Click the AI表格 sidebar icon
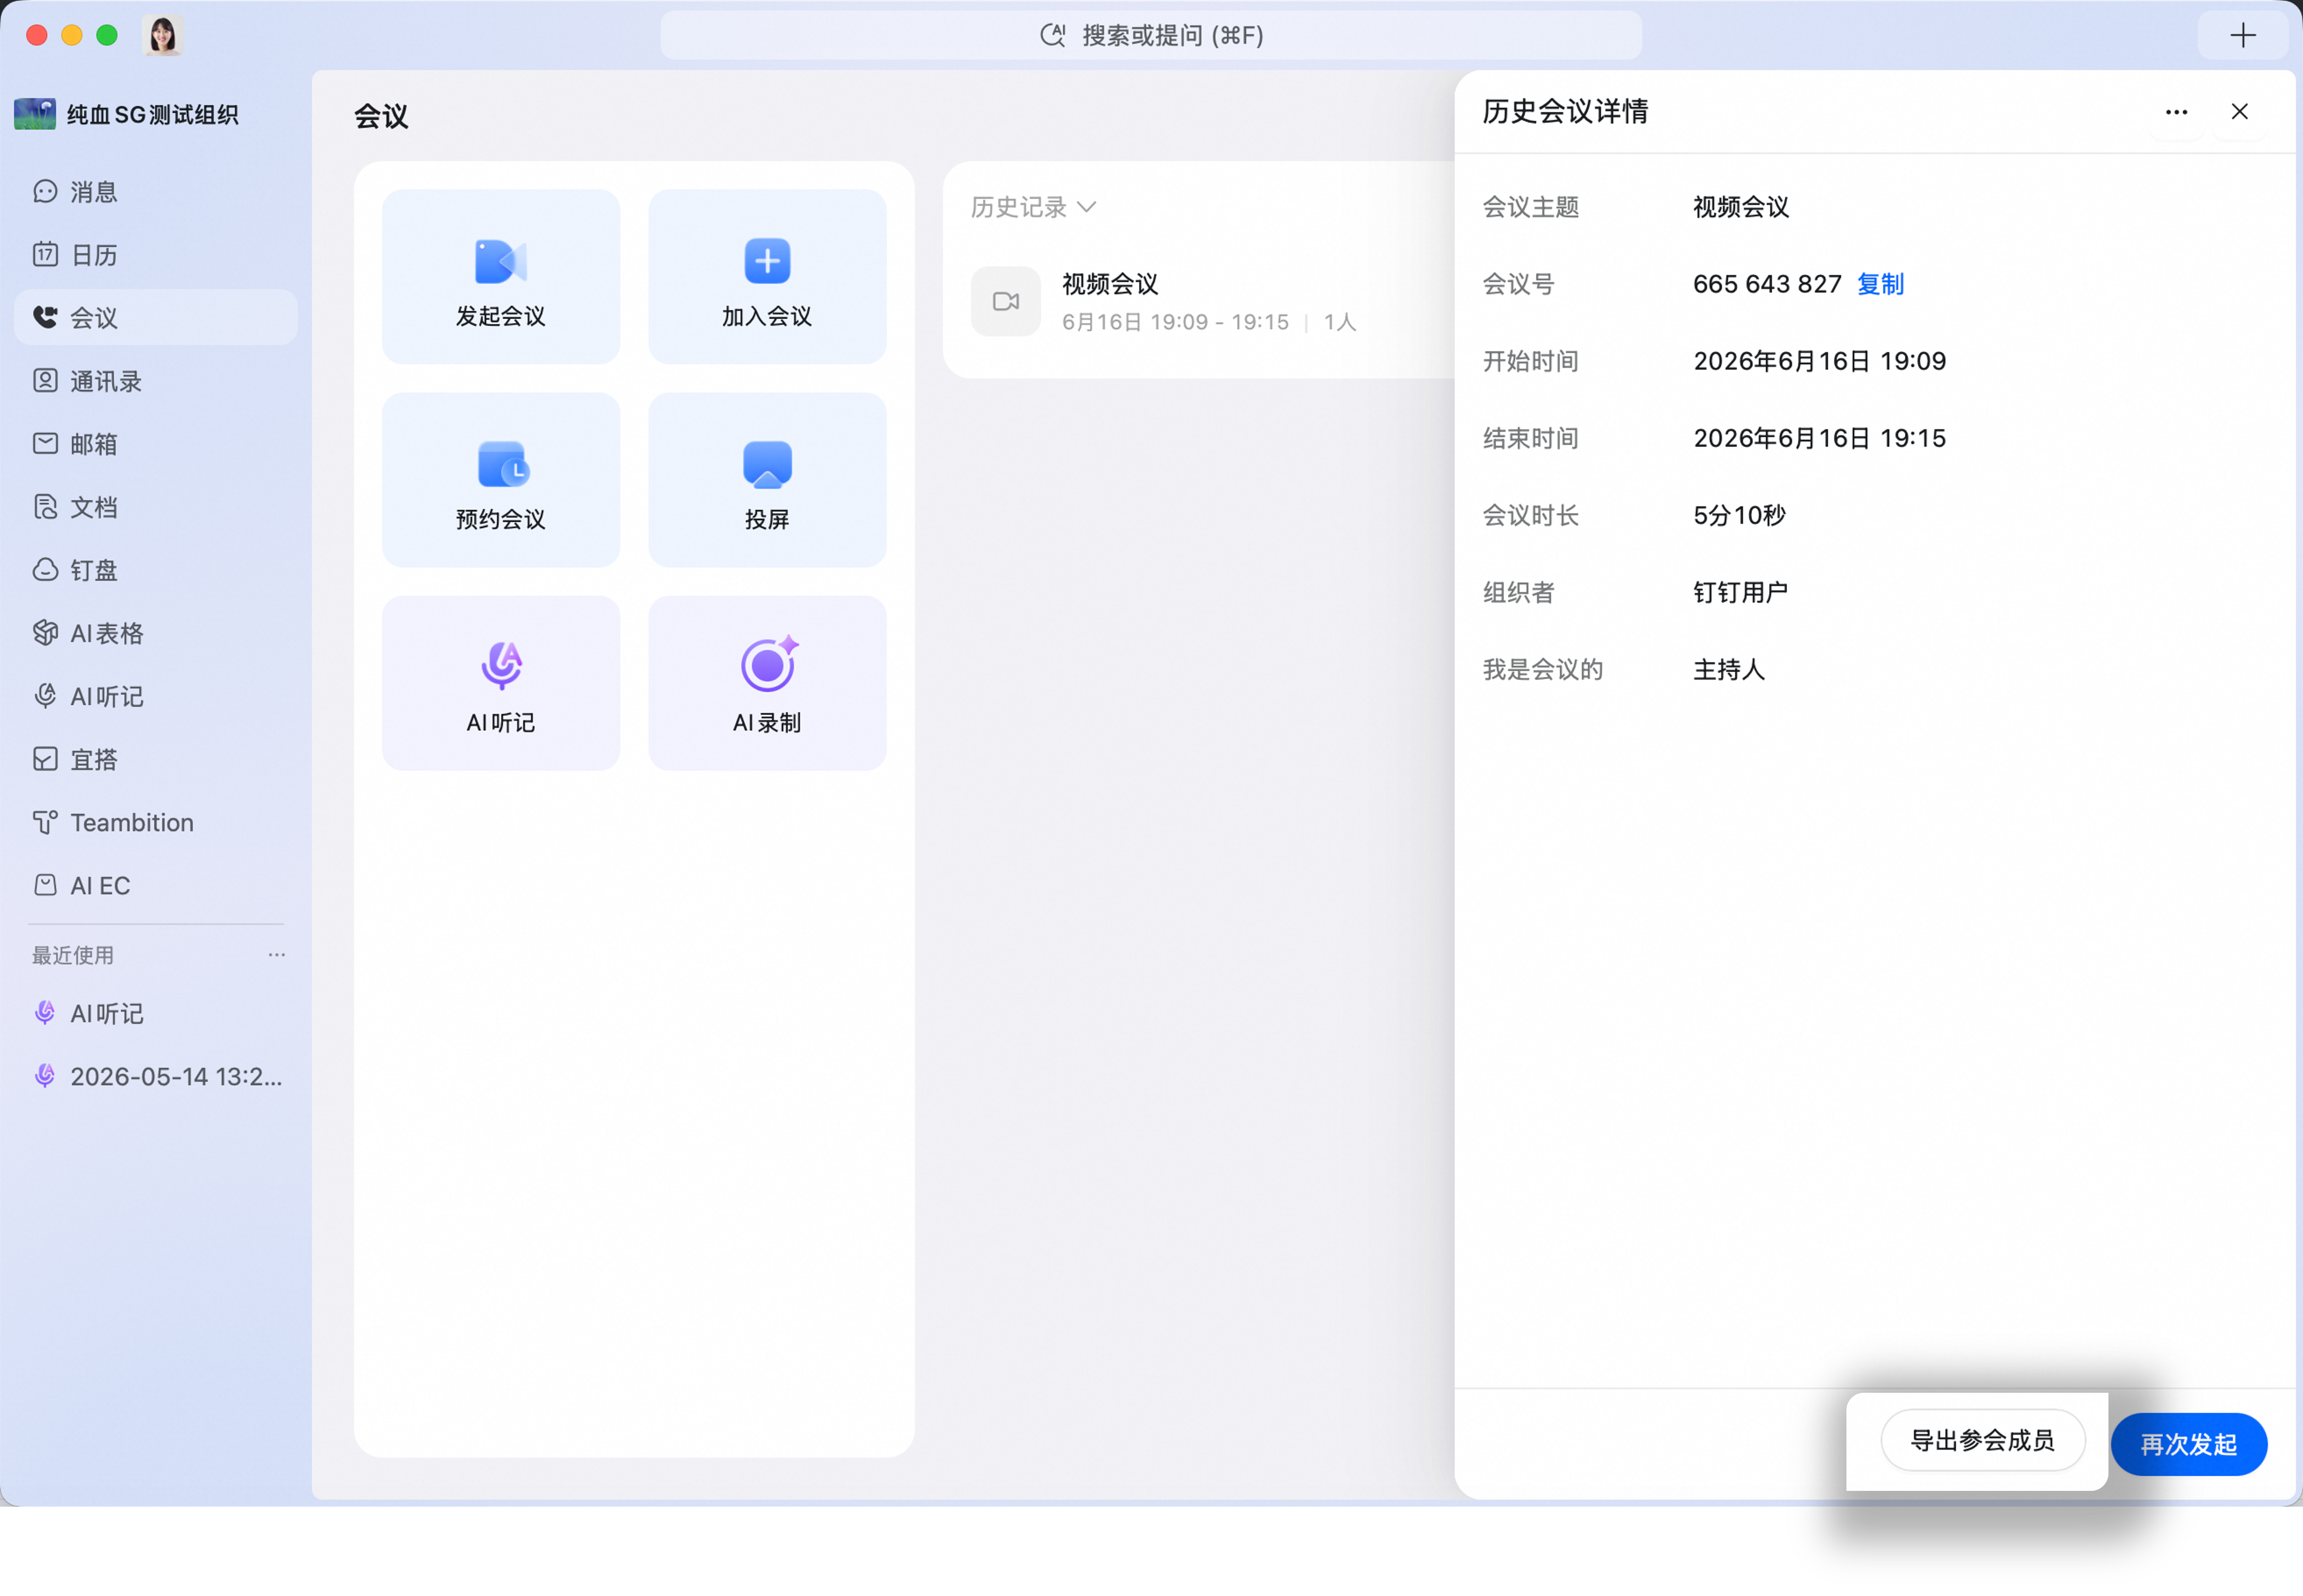 pos(45,633)
